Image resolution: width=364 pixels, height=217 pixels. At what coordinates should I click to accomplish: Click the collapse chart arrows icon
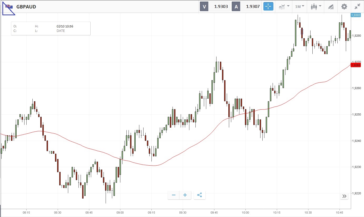357,7
